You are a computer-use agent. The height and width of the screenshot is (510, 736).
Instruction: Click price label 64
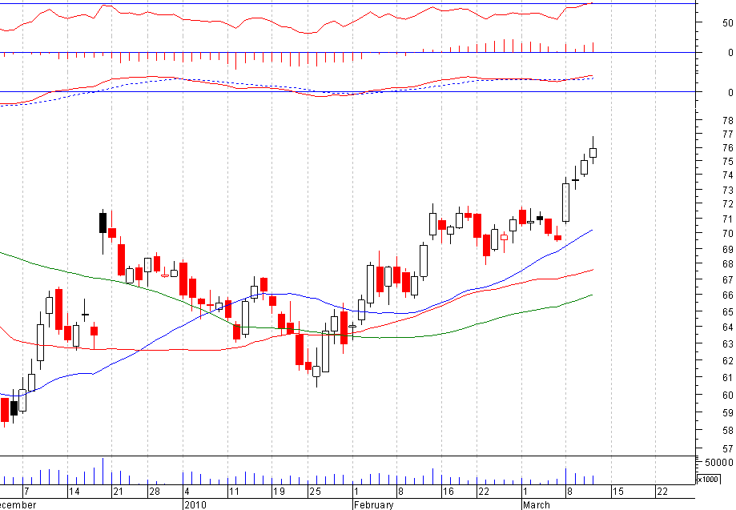[727, 327]
